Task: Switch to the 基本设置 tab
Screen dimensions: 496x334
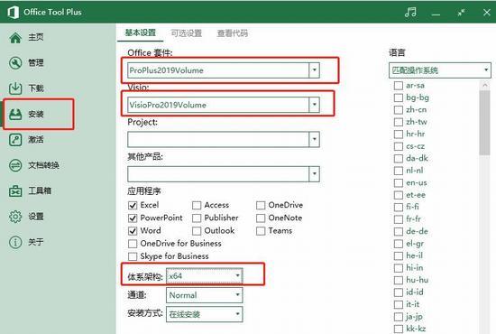Action: [x=141, y=32]
